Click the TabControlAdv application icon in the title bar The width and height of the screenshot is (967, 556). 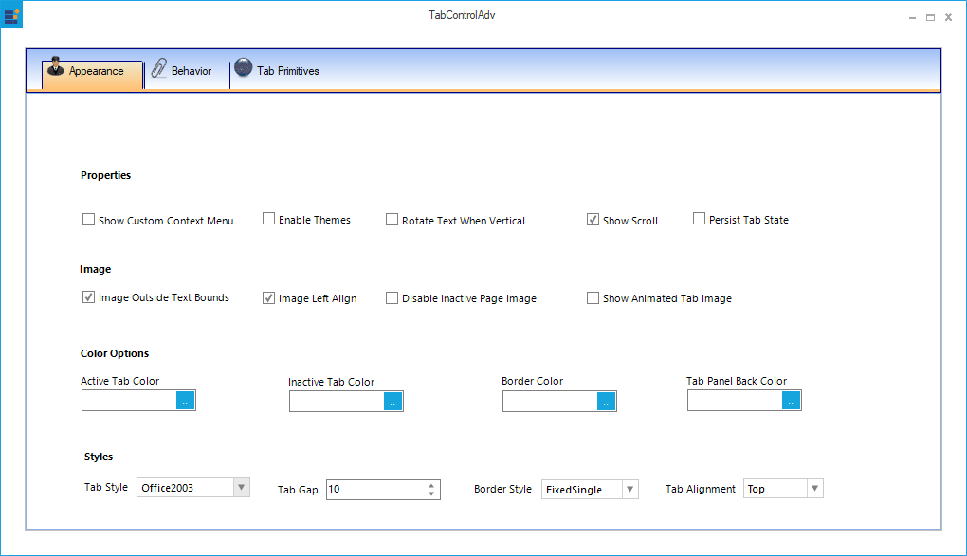pos(10,15)
